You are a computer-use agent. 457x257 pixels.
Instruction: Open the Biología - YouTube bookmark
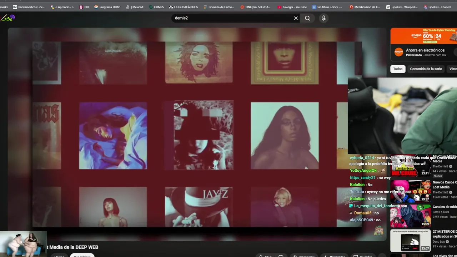tap(292, 7)
